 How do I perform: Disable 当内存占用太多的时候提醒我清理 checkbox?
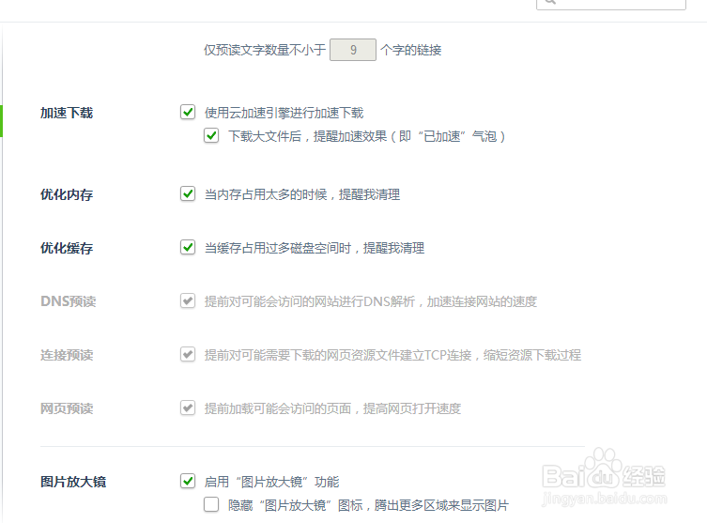tap(188, 193)
